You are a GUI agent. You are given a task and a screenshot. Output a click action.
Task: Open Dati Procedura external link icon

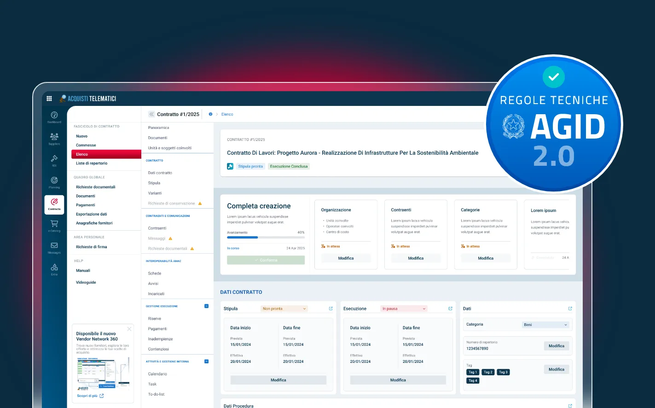(x=570, y=406)
